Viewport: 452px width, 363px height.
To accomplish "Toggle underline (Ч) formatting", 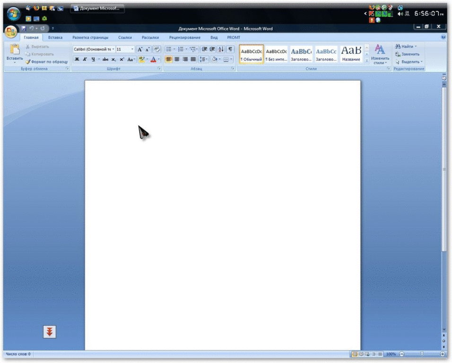I will point(93,60).
